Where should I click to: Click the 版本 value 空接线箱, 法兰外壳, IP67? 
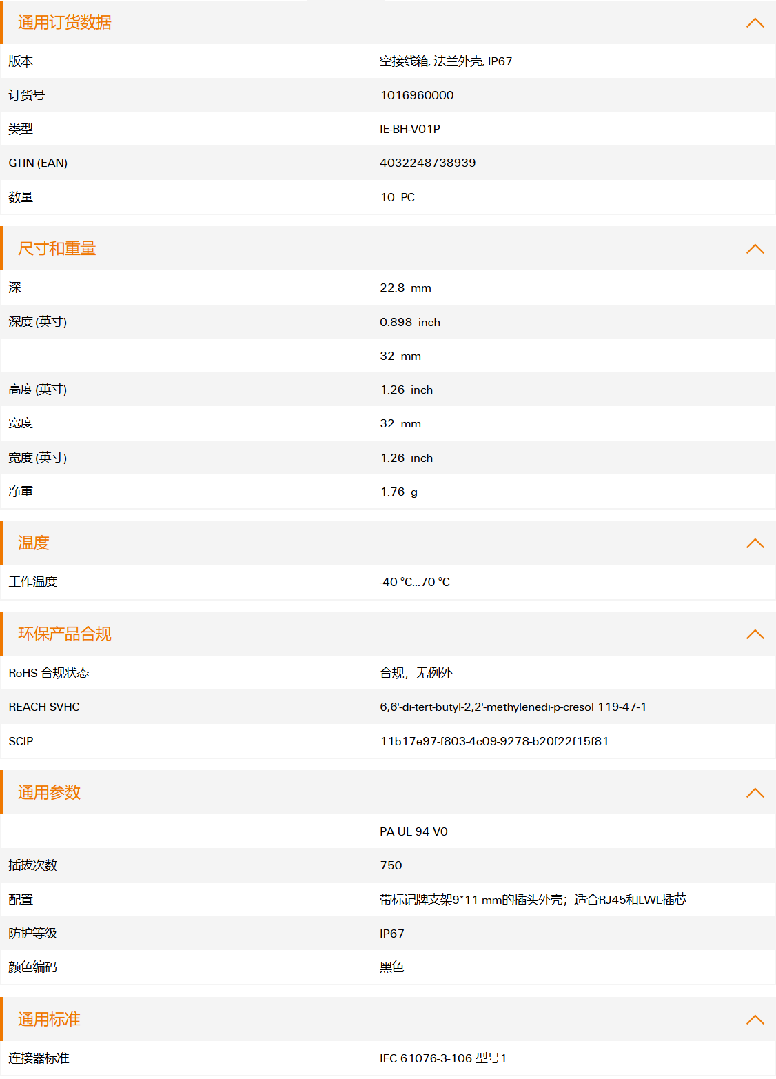(446, 61)
